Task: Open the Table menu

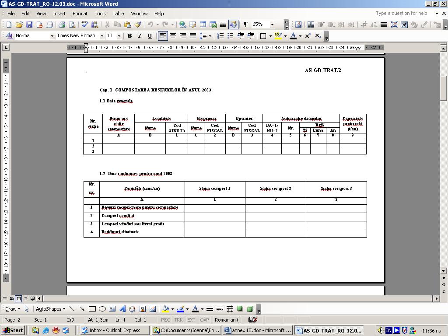Action: tap(118, 14)
